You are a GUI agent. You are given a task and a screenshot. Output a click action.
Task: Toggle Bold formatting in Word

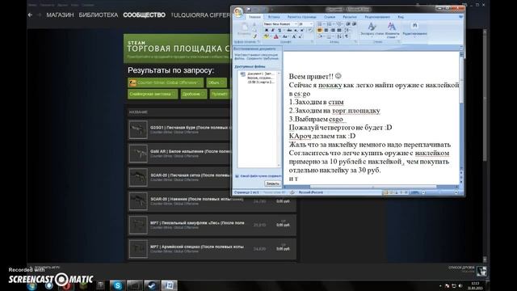(x=267, y=31)
